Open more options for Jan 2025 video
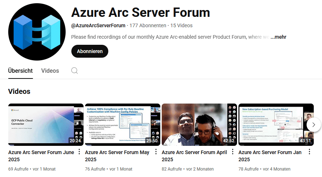 tap(309, 152)
